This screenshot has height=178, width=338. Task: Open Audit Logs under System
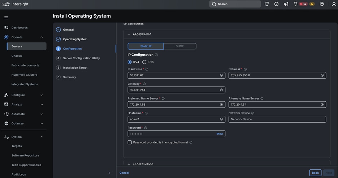click(x=18, y=174)
